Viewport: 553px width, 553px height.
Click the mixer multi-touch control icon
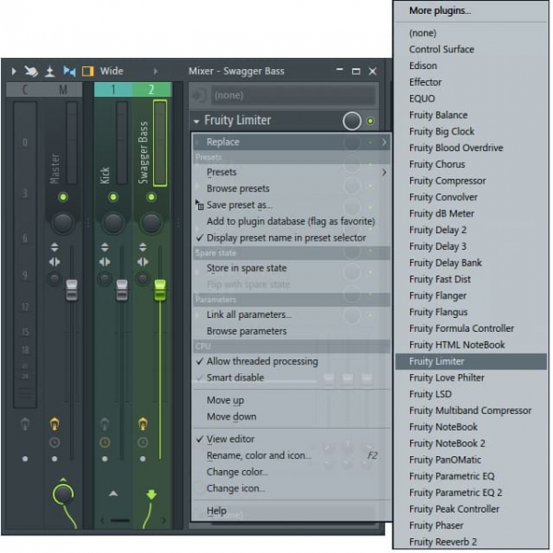31,71
